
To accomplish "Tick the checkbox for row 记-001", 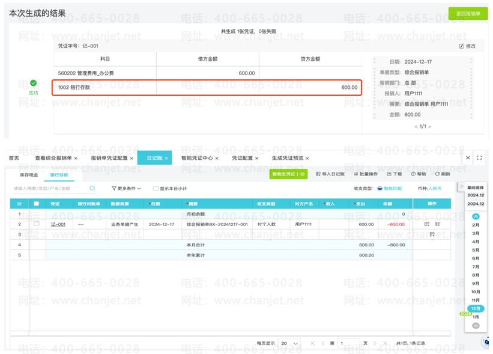I will [37, 224].
